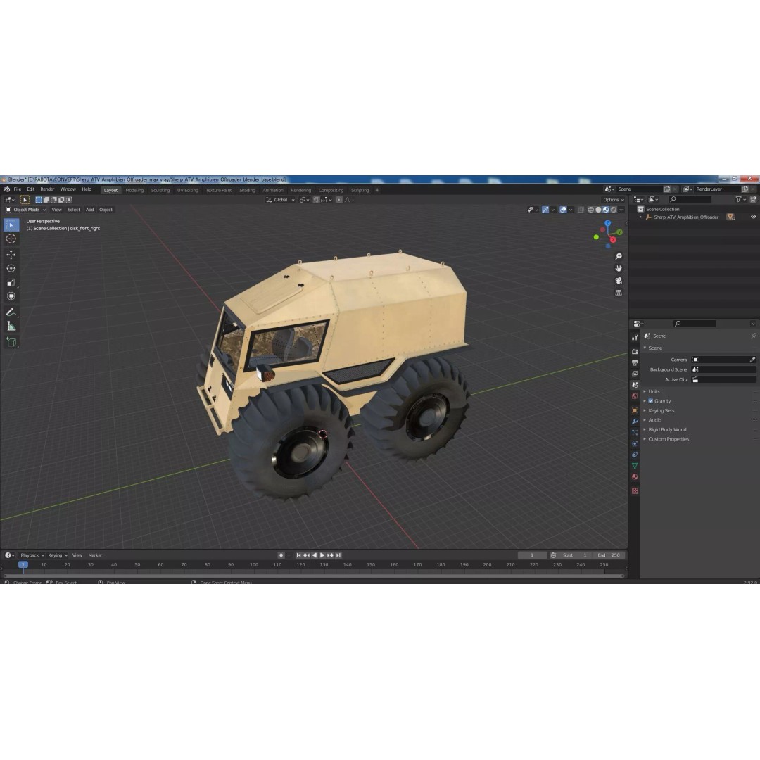Image resolution: width=760 pixels, height=760 pixels.
Task: Switch to rendered viewport shading
Action: 614,210
